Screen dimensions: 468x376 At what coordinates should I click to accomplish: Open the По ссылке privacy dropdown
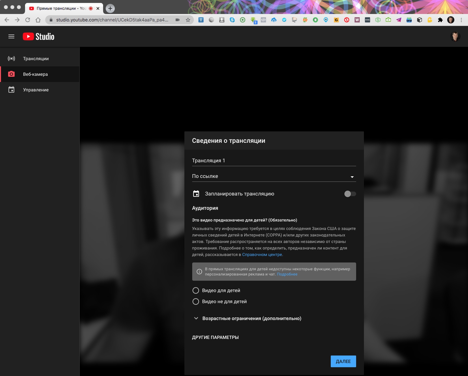coord(274,176)
